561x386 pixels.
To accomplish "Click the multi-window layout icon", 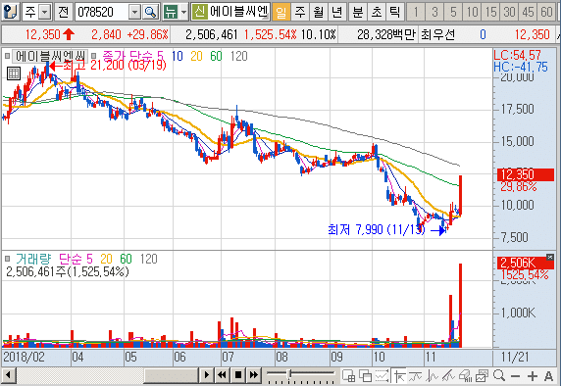I will coord(348,375).
